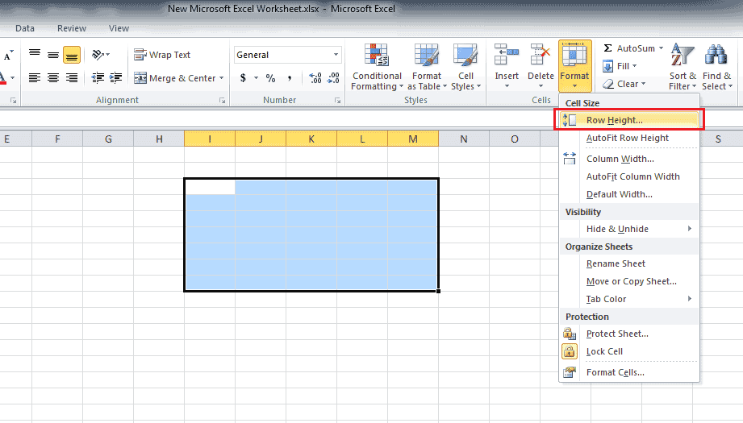Click the white active cell in selection
The image size is (743, 423).
(x=210, y=187)
